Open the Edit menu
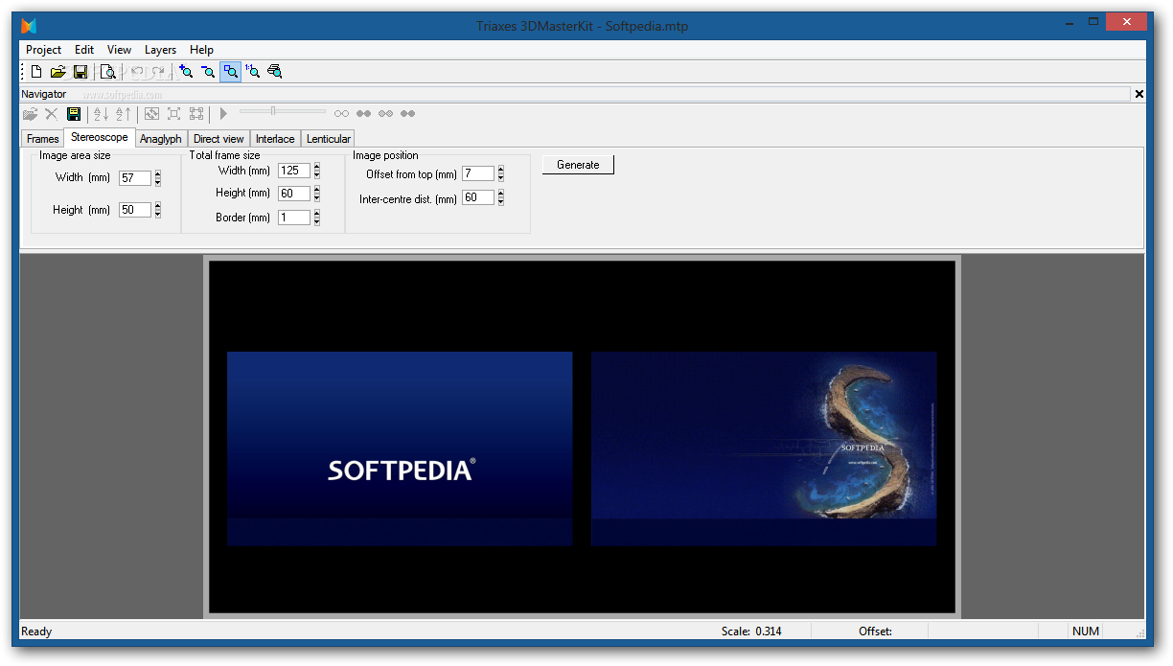The image size is (1173, 666). pyautogui.click(x=84, y=50)
